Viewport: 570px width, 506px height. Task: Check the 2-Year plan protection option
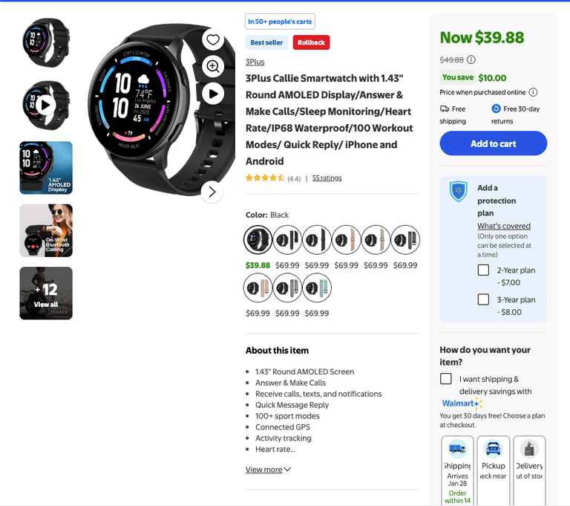[x=483, y=270]
